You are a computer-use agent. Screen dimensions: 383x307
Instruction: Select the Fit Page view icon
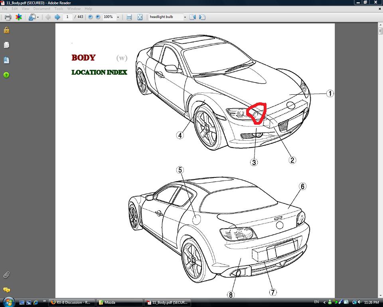point(140,17)
